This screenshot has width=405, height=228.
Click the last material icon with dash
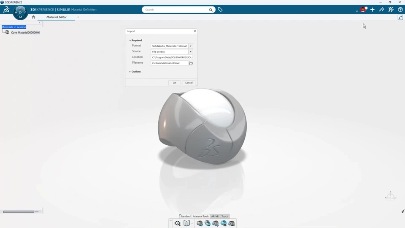point(232,223)
